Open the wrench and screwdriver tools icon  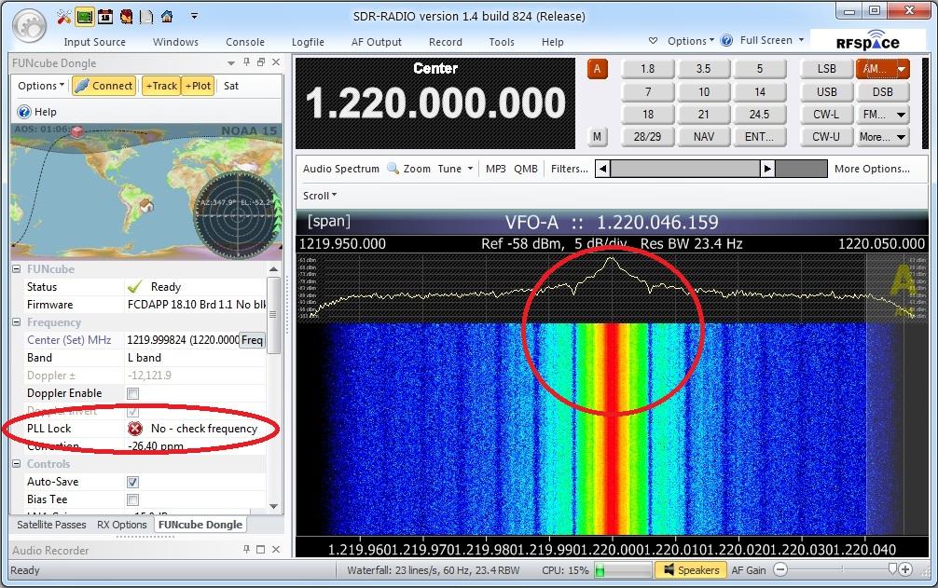(x=64, y=17)
